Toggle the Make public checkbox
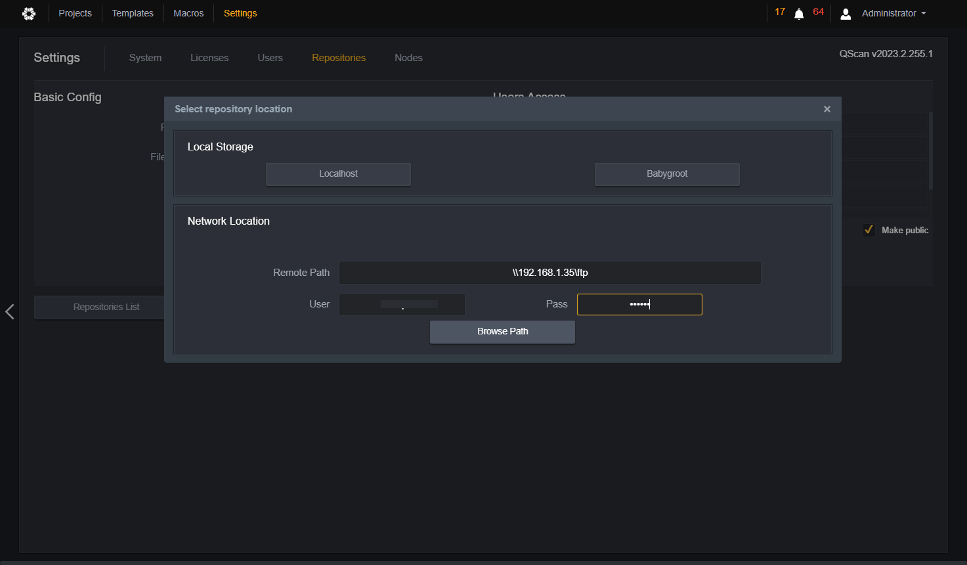967x565 pixels. pos(869,230)
